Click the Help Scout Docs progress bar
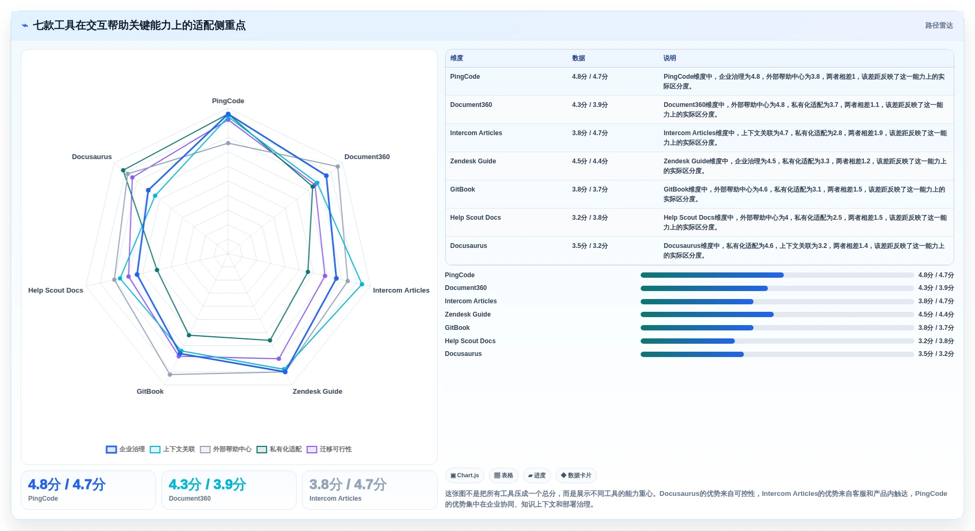Image resolution: width=975 pixels, height=531 pixels. 777,341
